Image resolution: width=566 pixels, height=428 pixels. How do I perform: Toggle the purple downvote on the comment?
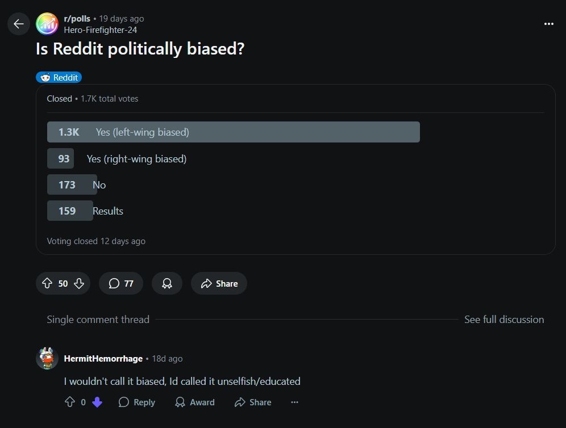pyautogui.click(x=97, y=402)
